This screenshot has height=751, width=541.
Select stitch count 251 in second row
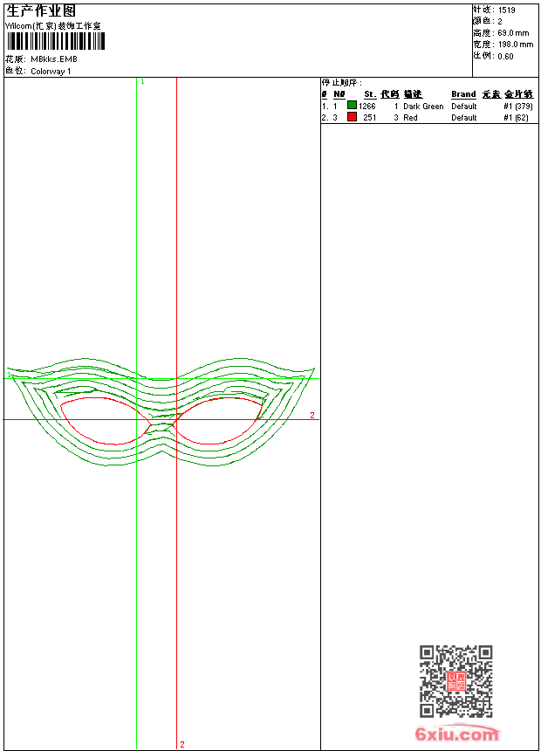[x=370, y=118]
